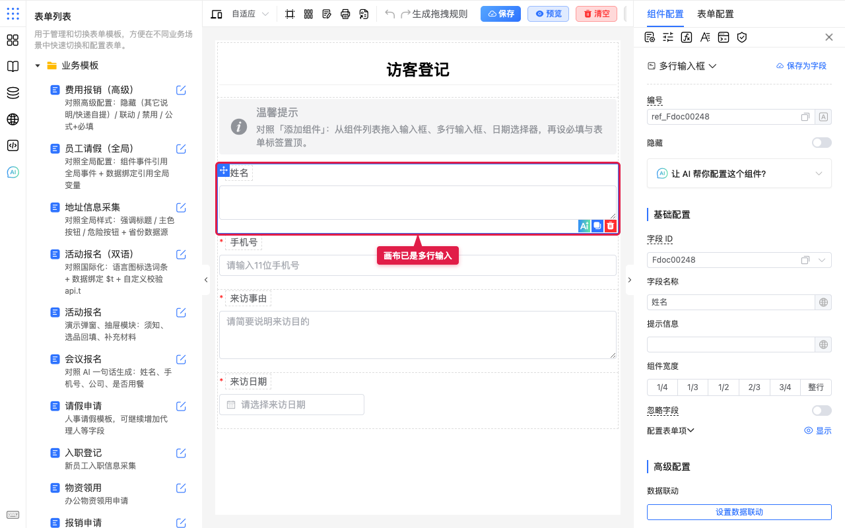Click the grid layout toolbar icon
The height and width of the screenshot is (528, 845).
point(308,14)
